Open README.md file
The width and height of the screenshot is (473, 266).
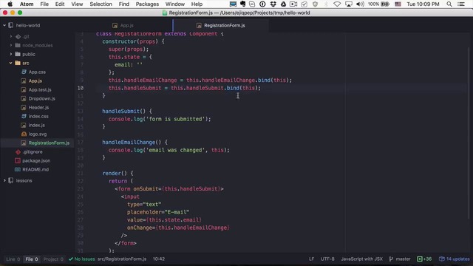tap(35, 169)
